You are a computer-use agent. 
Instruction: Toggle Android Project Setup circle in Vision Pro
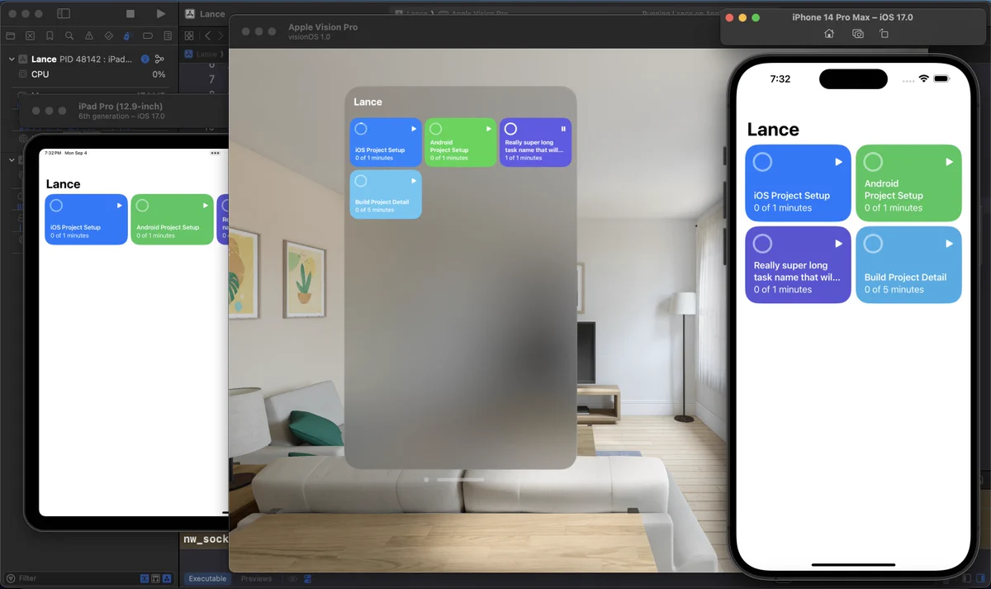[436, 129]
